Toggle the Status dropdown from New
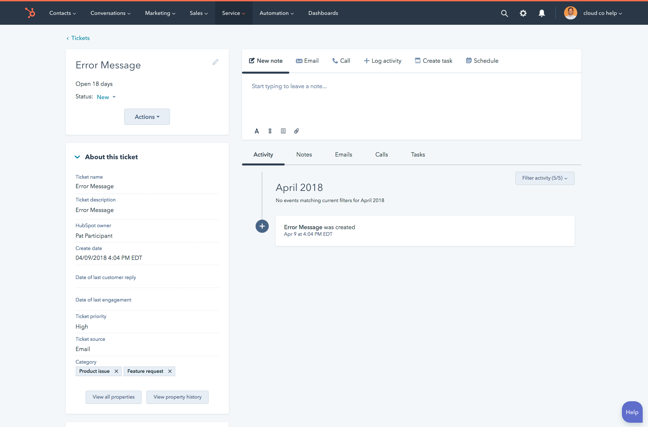648x427 pixels. tap(106, 97)
